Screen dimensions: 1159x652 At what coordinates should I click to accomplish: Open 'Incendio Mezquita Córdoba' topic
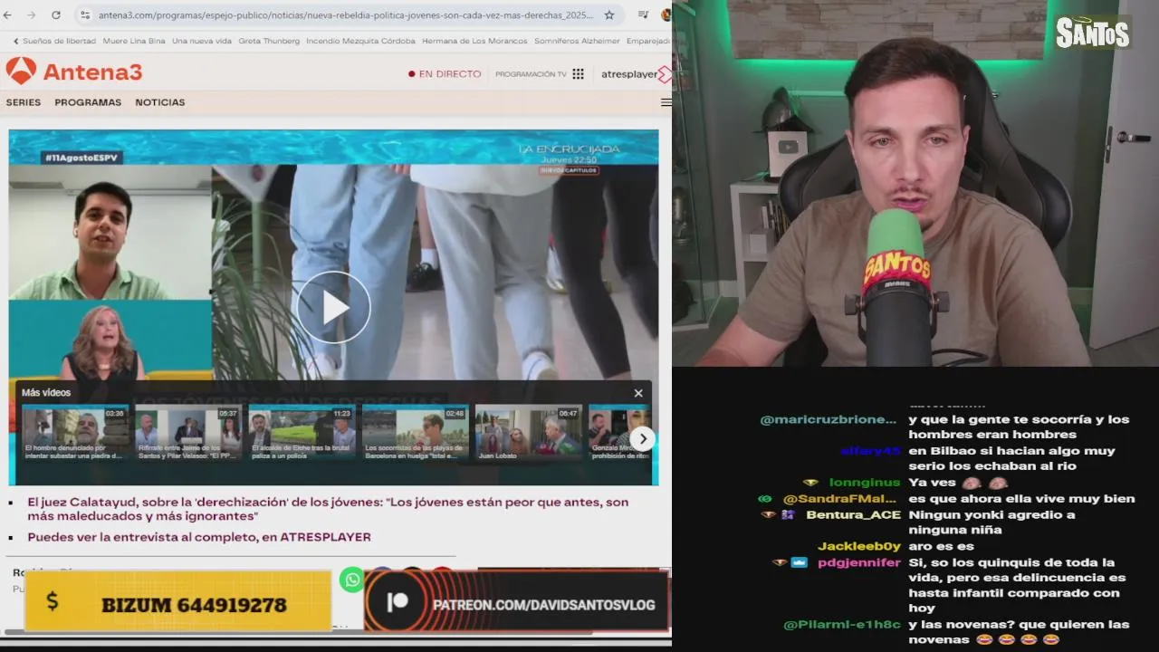pos(360,41)
